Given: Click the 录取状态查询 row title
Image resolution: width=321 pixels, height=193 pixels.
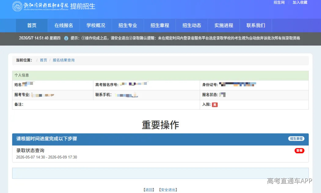Looking at the screenshot, I should [30, 151].
